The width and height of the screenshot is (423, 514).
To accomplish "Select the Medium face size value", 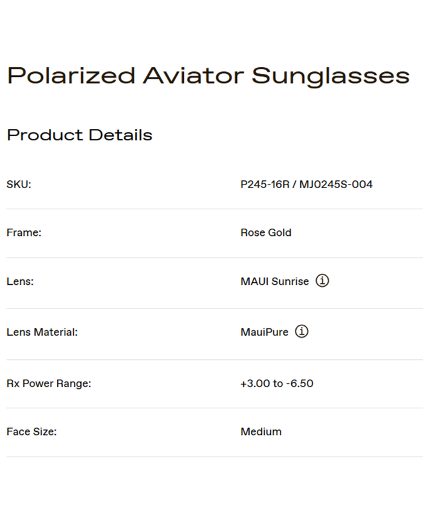I will [x=261, y=432].
